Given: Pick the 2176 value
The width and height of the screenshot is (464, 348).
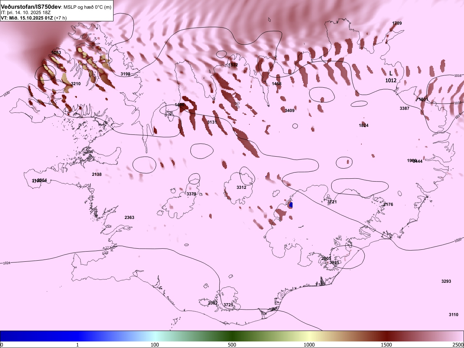Looking at the screenshot, I should 388,204.
